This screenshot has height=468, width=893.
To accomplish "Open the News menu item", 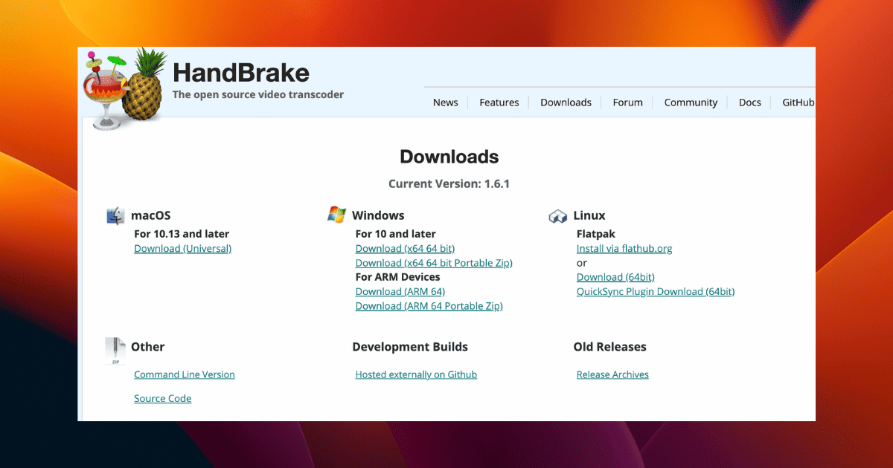I will pos(445,103).
